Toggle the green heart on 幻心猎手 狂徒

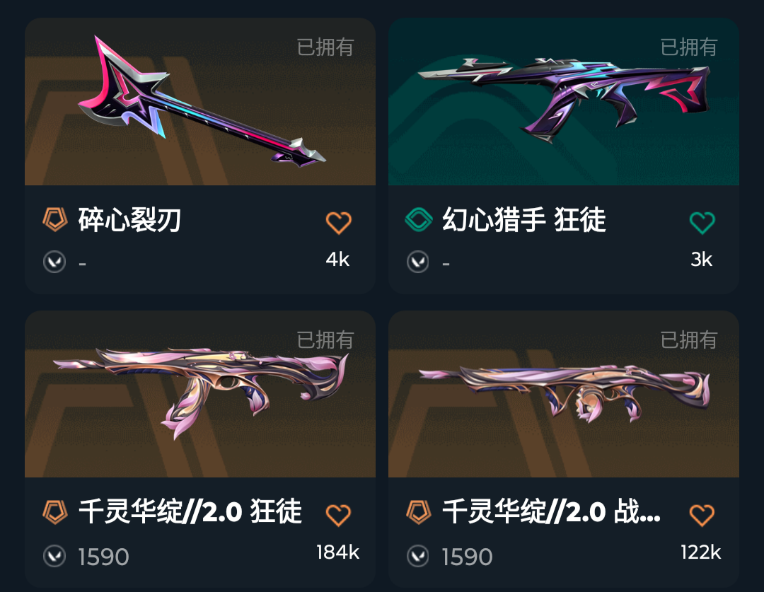[x=702, y=223]
